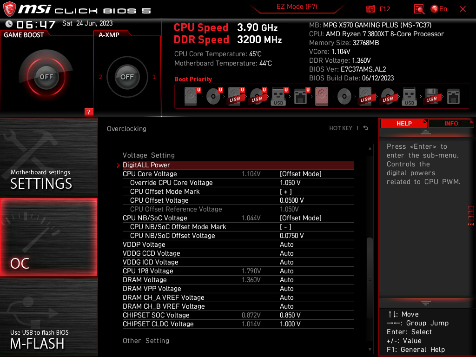The height and width of the screenshot is (357, 476).
Task: Click the highlighted legacy hard disk boot icon
Action: coord(322,97)
